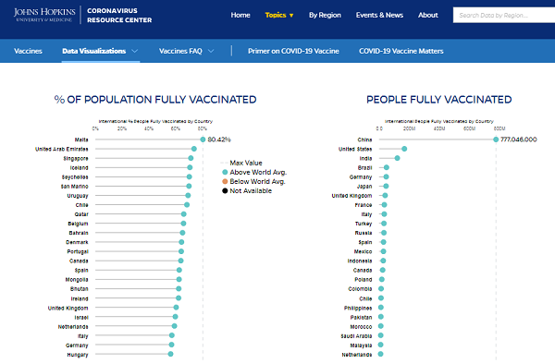Image resolution: width=555 pixels, height=364 pixels.
Task: Navigate to By Region
Action: pyautogui.click(x=325, y=15)
